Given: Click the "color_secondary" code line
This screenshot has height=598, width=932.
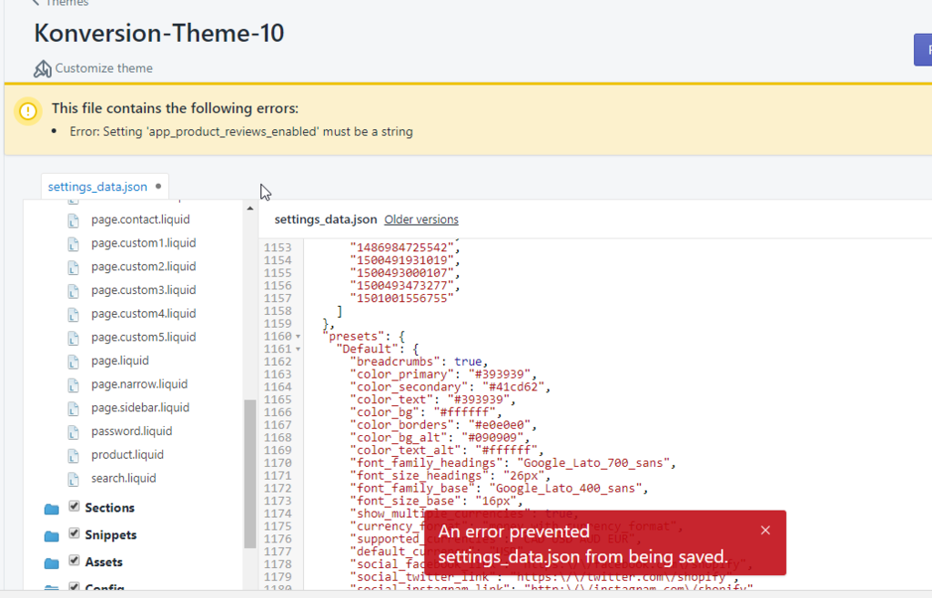Looking at the screenshot, I should 450,387.
